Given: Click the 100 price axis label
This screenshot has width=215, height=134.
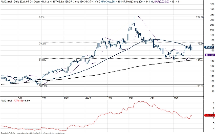Looking at the screenshot, I should [x=212, y=81].
